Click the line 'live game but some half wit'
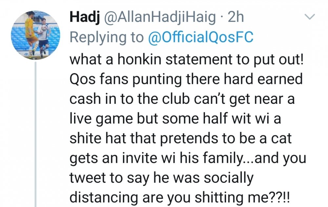Screen dimensions: 328x207 (175, 119)
